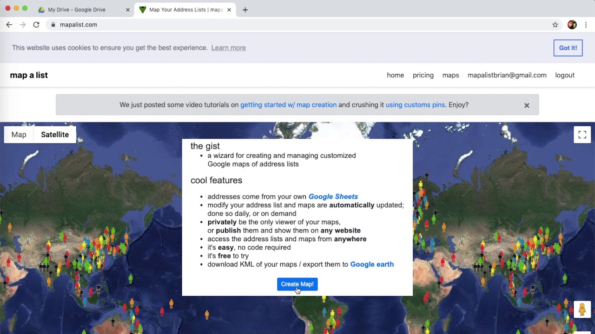Viewport: 595px width, 334px height.
Task: Click the Street View pegman icon
Action: 582,309
